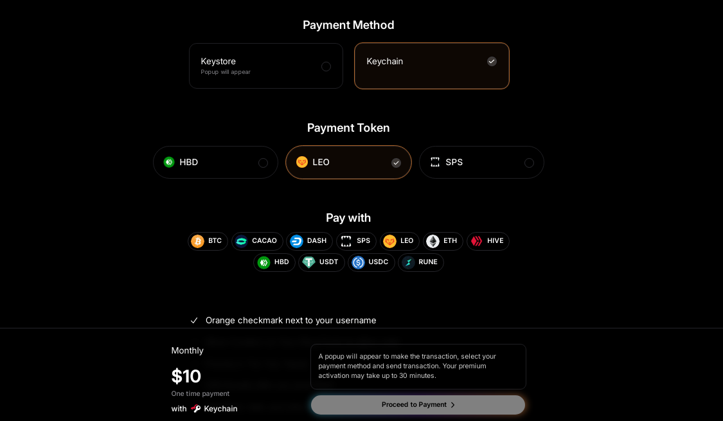Click the RUNE token icon
The image size is (723, 421).
click(409, 262)
